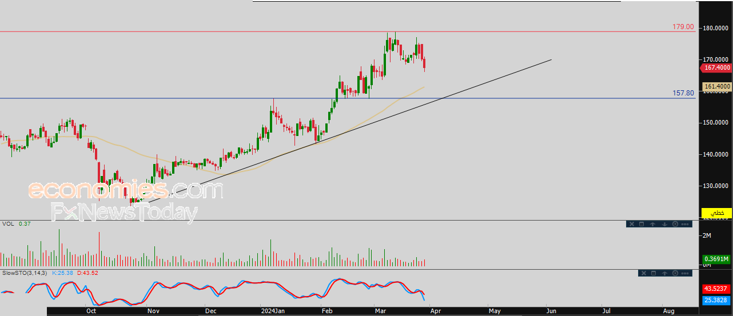The width and height of the screenshot is (733, 316).
Task: Open VOL panel more-options ellipsis
Action: [685, 224]
